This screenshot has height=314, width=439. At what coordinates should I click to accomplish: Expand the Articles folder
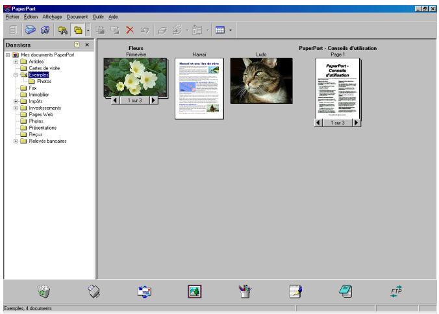coord(16,62)
